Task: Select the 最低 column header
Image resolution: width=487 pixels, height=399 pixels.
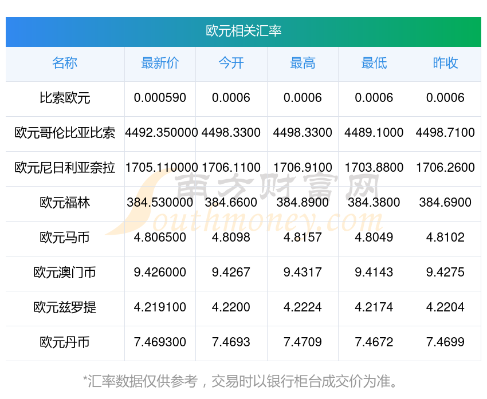Action: click(x=374, y=63)
